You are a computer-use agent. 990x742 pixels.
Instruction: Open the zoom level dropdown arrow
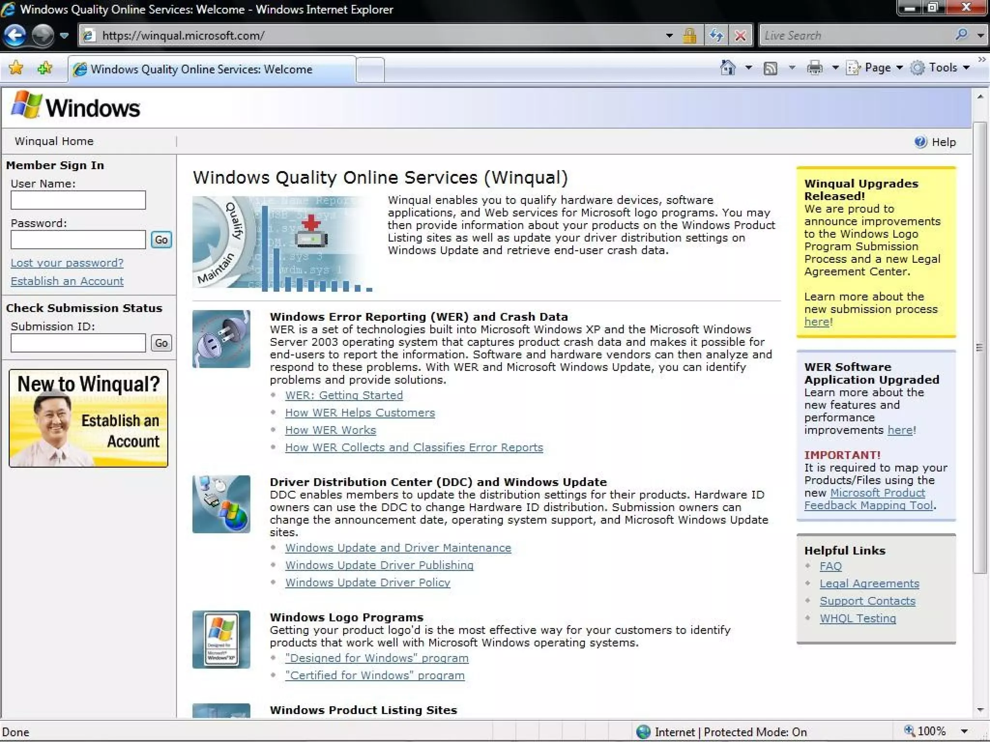pyautogui.click(x=964, y=731)
